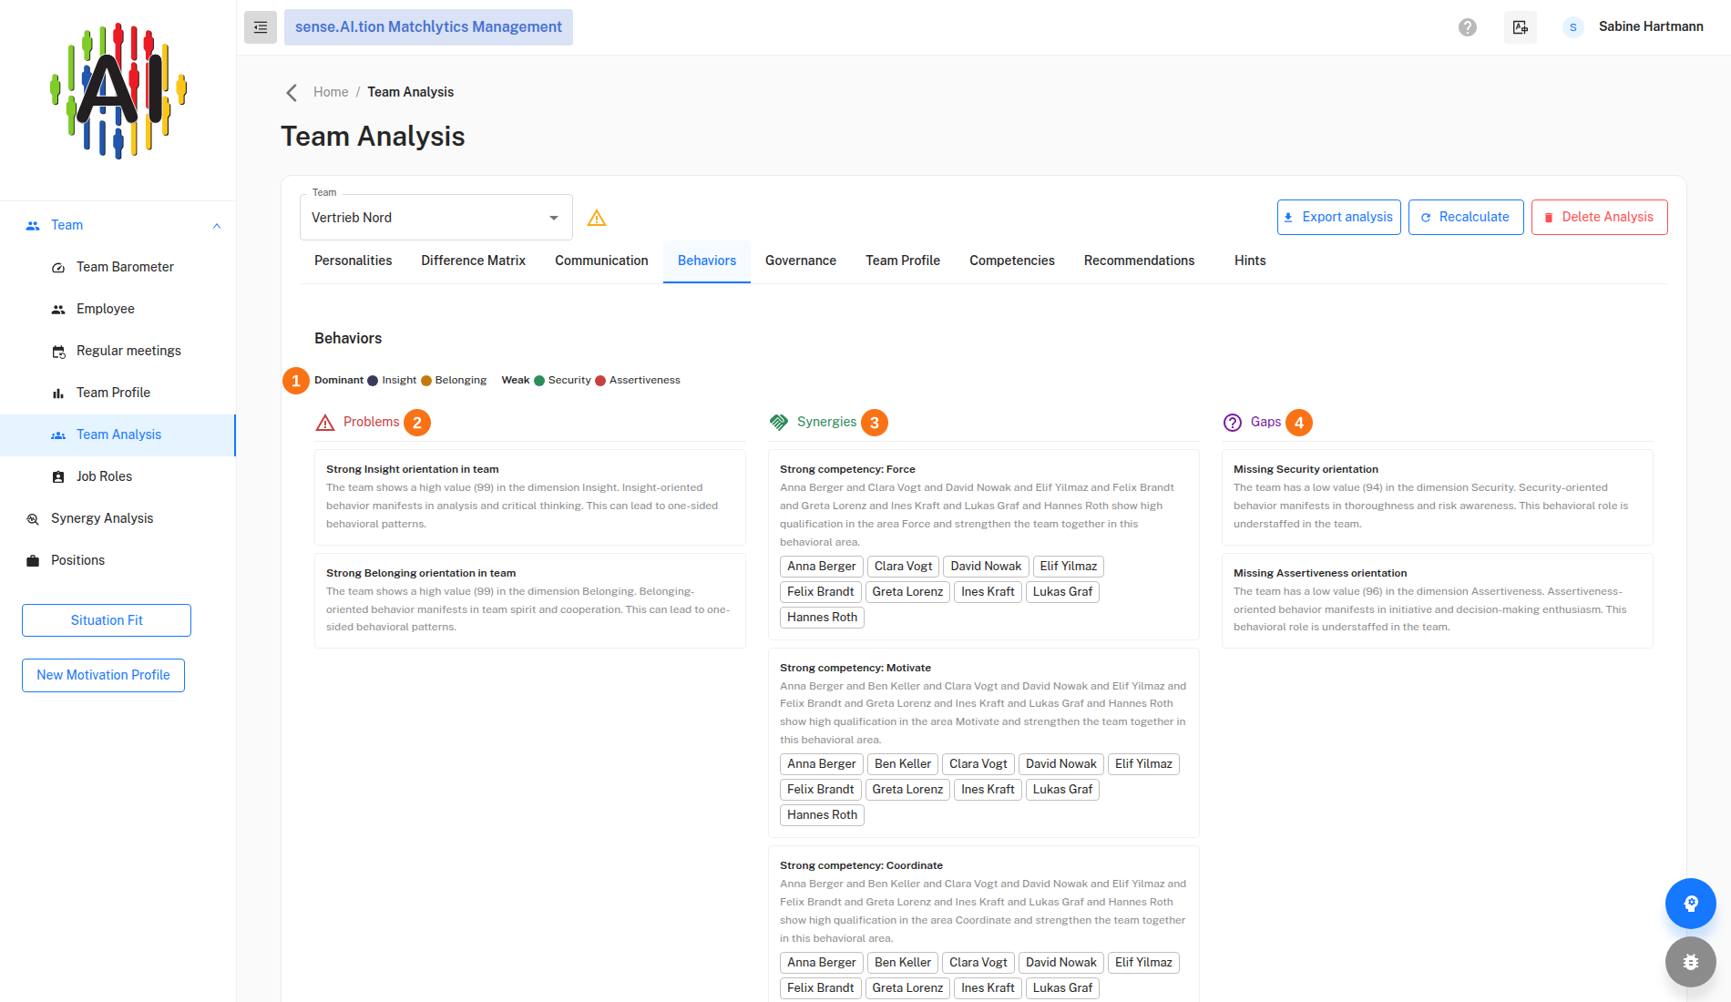This screenshot has width=1731, height=1002.
Task: Switch to the Governance tab
Action: coord(801,261)
